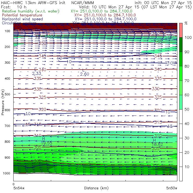Click the 'L 298.7' temperature minimum label
193x193 pixels.
click(169, 171)
